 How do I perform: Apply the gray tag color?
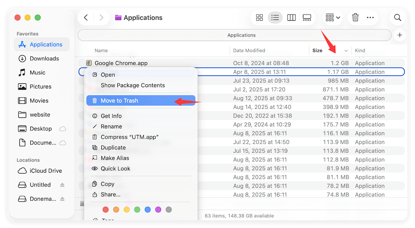168,210
